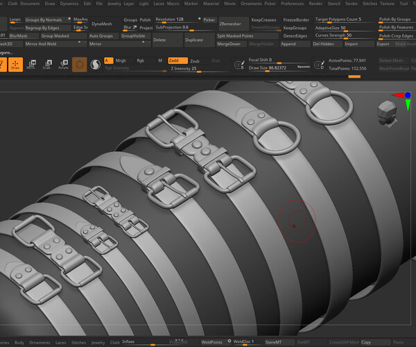The image size is (416, 347).
Task: Toggle M material mode
Action: (x=160, y=61)
